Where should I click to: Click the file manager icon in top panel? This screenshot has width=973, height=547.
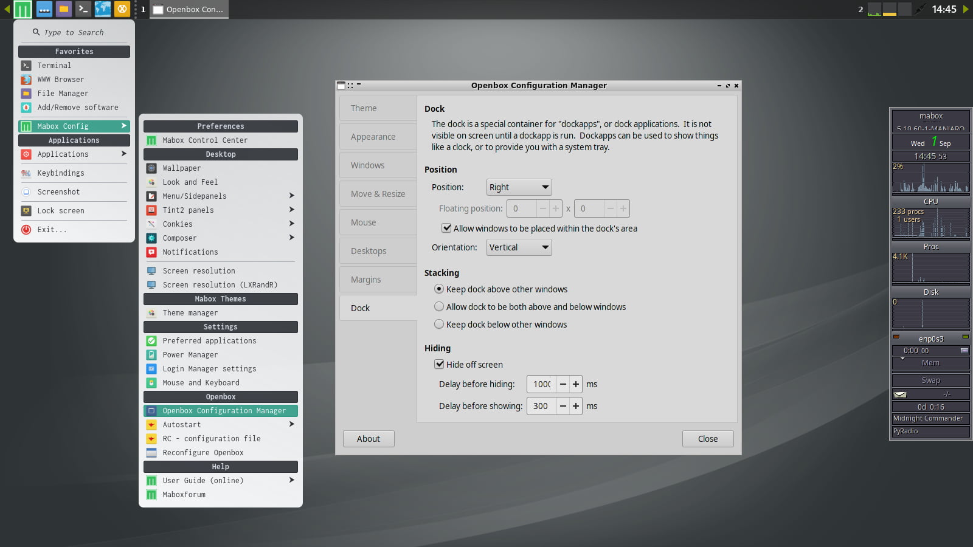pyautogui.click(x=64, y=9)
